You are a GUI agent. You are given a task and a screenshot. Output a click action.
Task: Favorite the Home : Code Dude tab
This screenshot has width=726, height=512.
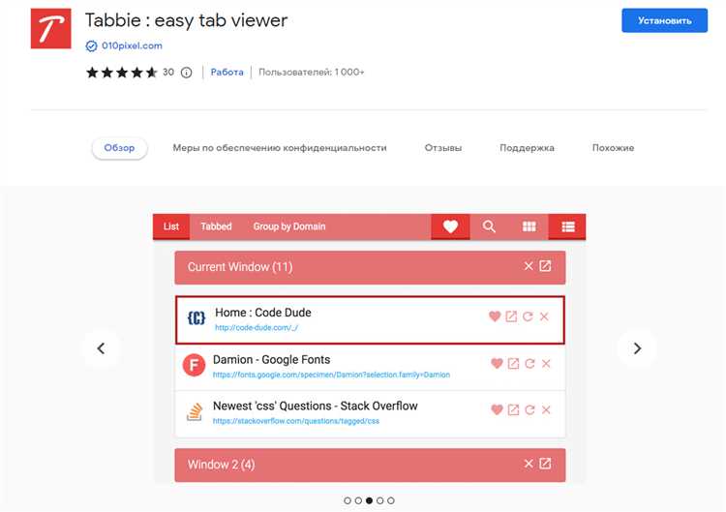[495, 316]
